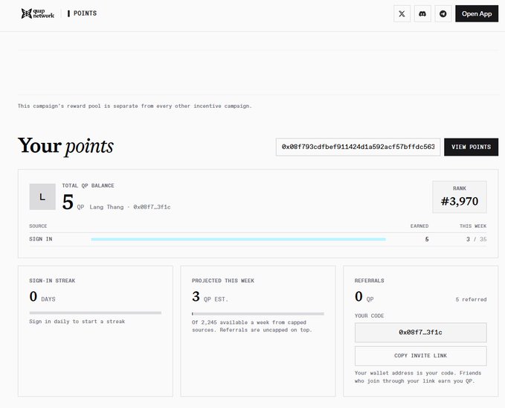Click the referral code 0x08f7…3f1c box
This screenshot has height=408, width=505.
point(421,333)
